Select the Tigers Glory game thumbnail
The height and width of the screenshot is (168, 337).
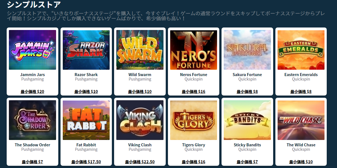(193, 120)
